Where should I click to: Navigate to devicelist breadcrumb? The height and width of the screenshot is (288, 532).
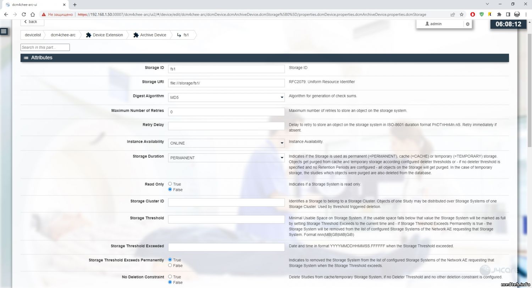[x=33, y=35]
